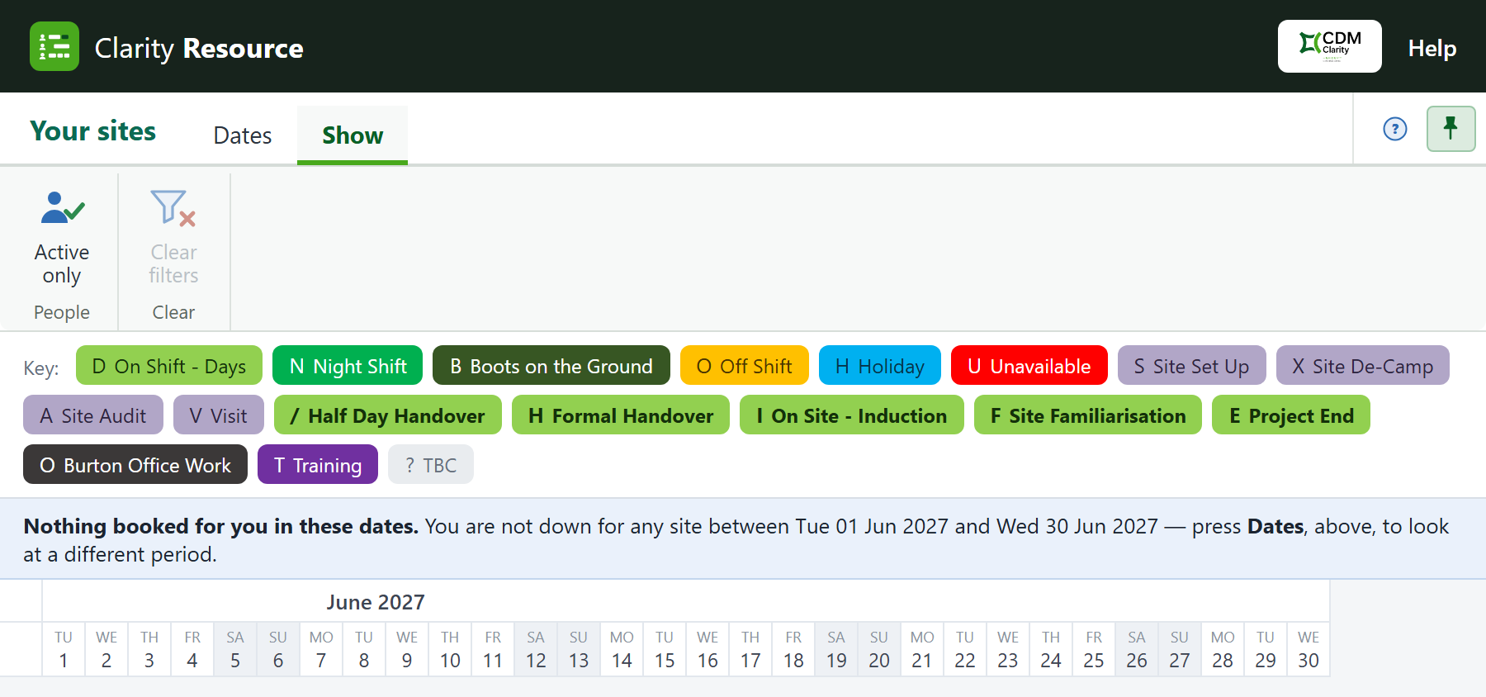Select Tuesday 22 June column header
Viewport: 1486px width, 697px height.
point(965,649)
